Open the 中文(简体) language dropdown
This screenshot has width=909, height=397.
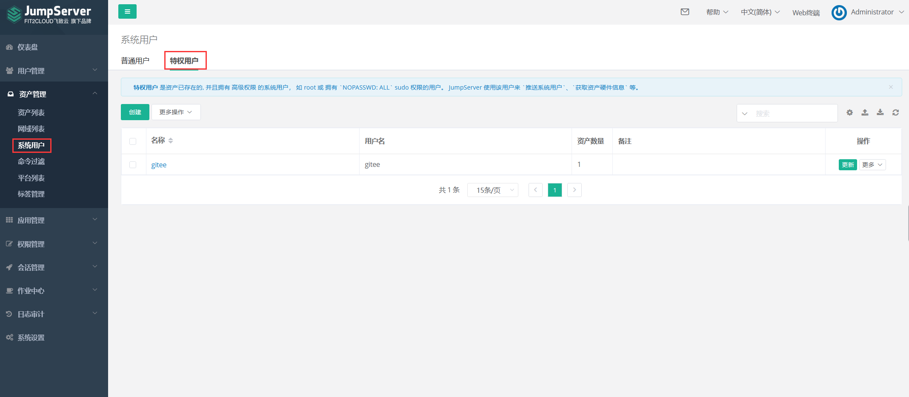pos(760,12)
